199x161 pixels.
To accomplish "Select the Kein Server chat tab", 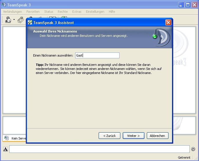I will pyautogui.click(x=14, y=138).
